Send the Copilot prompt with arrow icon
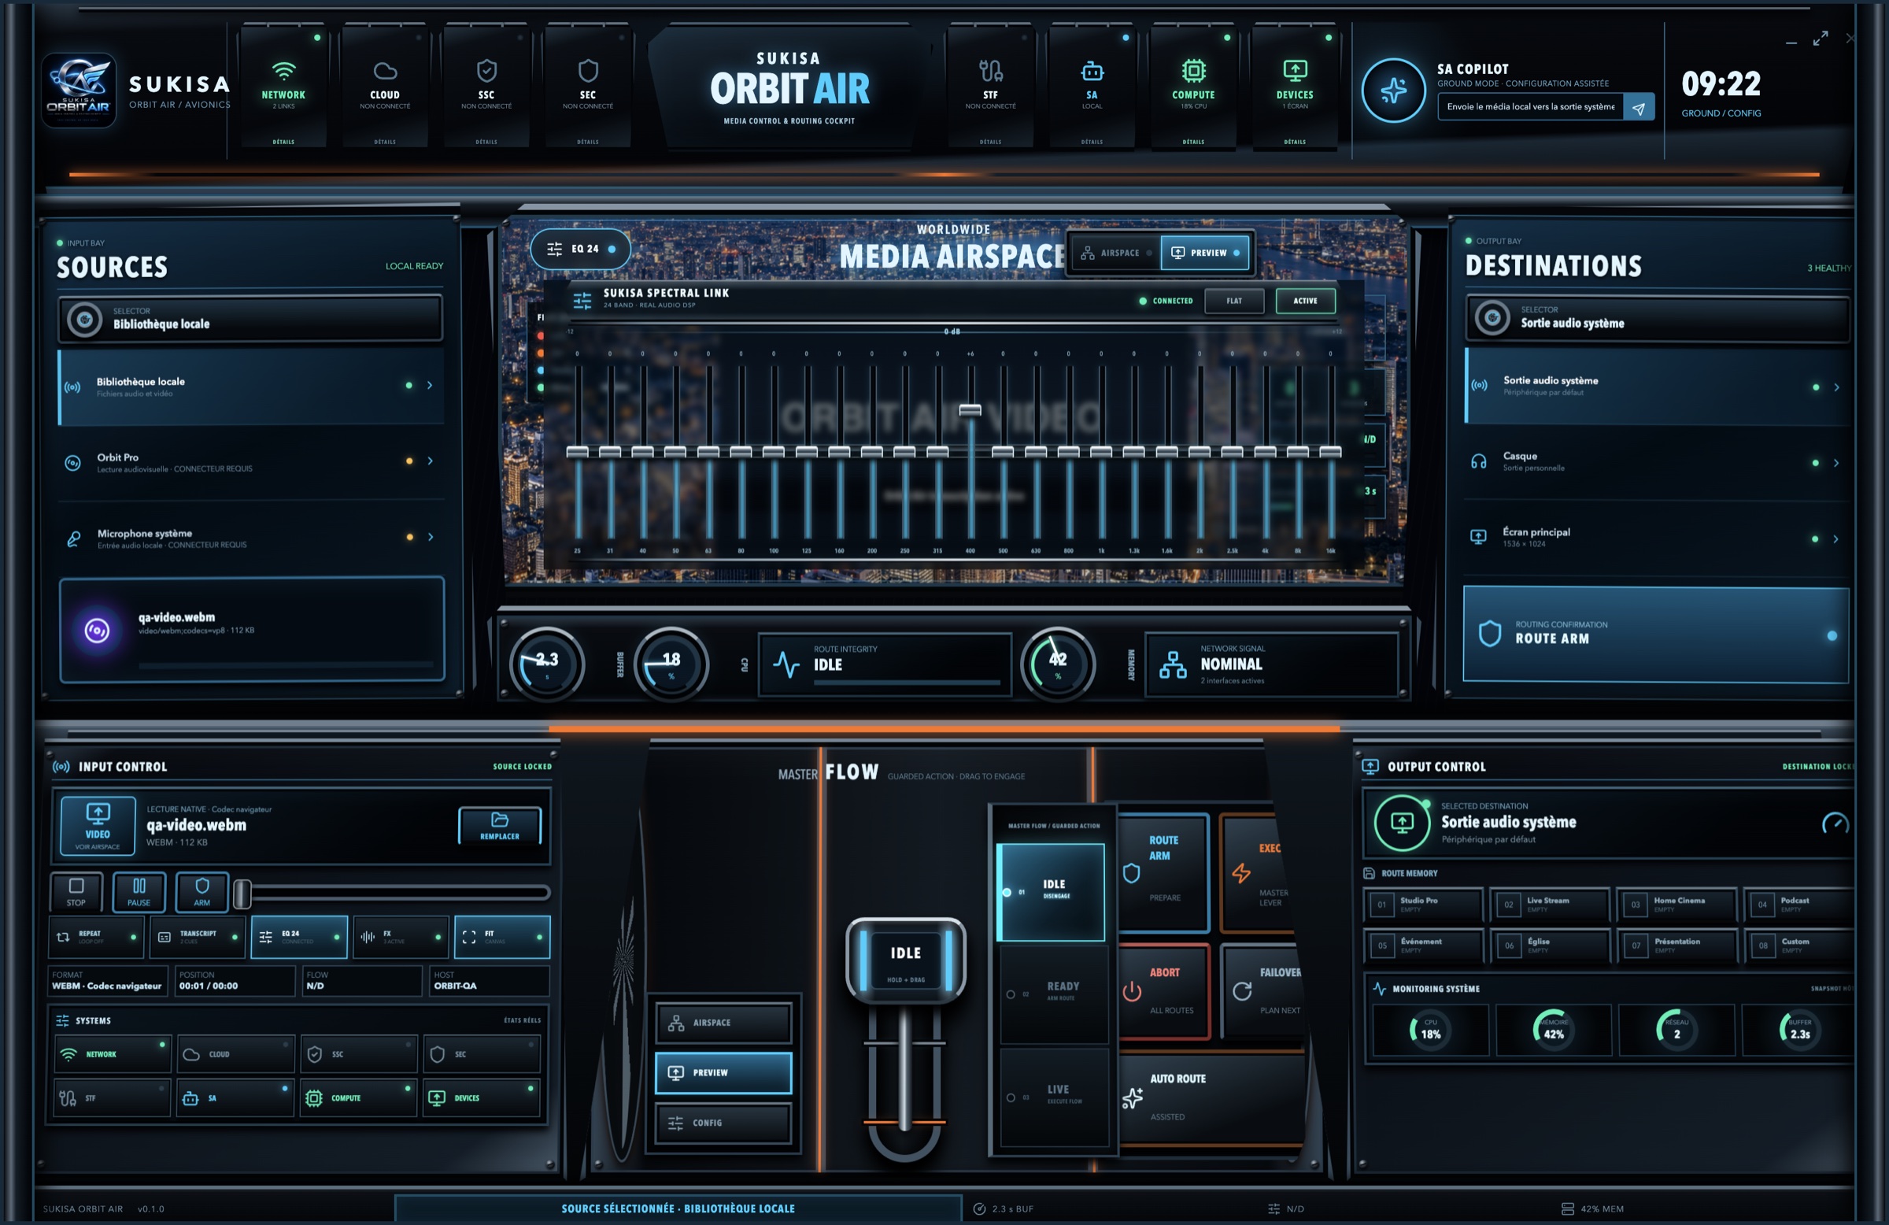The height and width of the screenshot is (1225, 1889). 1639,107
